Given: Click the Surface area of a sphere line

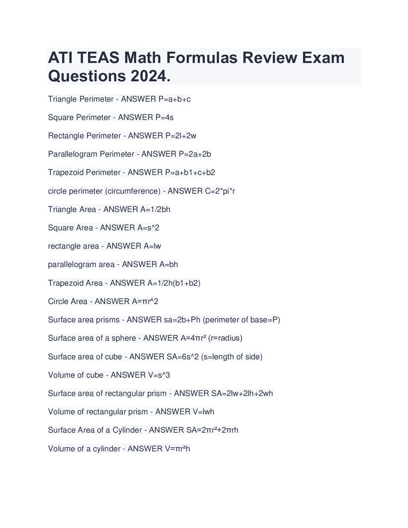Looking at the screenshot, I should click(x=145, y=338).
